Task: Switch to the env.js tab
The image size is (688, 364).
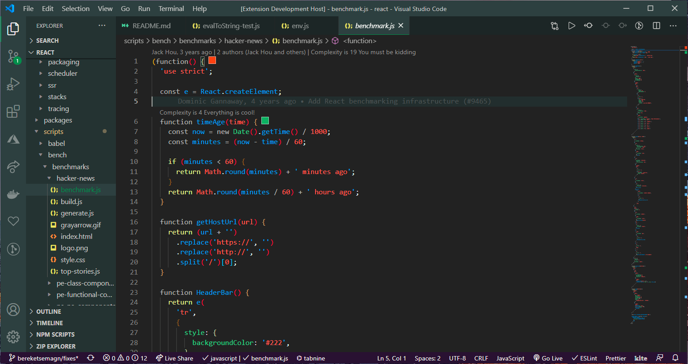Action: click(x=300, y=26)
